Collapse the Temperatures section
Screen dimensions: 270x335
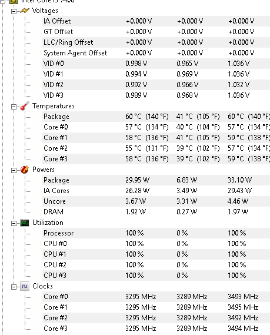coord(14,107)
